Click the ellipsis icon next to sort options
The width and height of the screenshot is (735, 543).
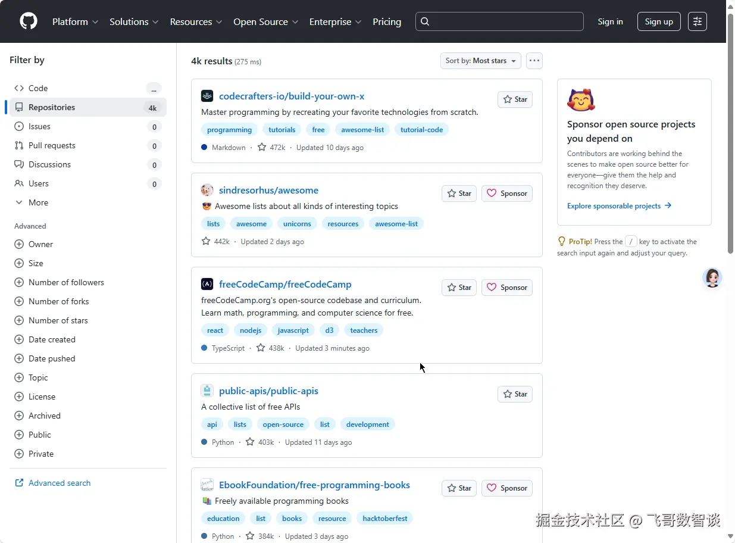(534, 60)
